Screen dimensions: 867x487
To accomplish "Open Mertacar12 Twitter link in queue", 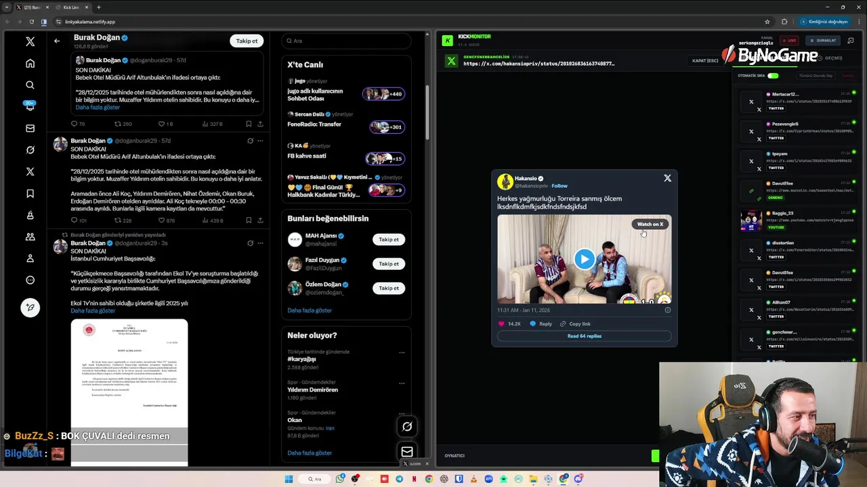I will coord(797,101).
